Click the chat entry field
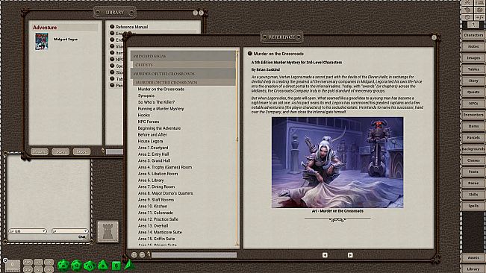 coord(48,236)
